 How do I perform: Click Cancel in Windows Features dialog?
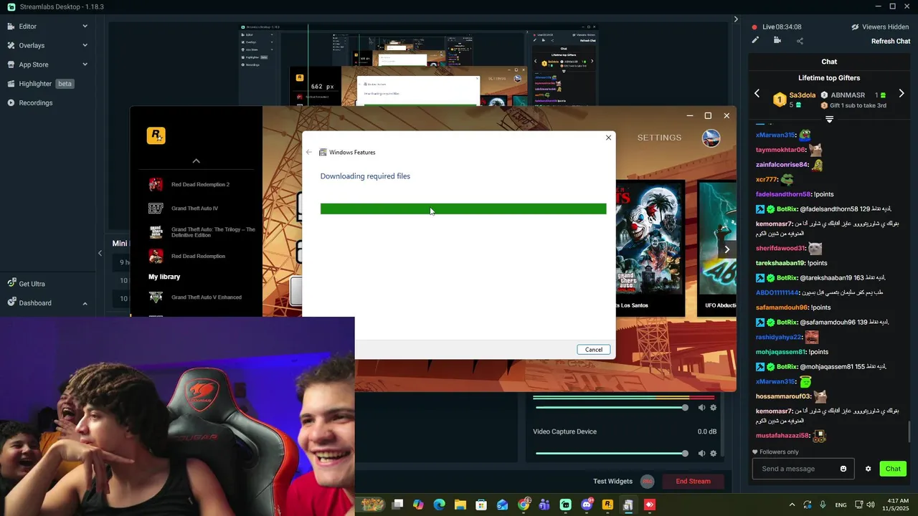pos(594,350)
